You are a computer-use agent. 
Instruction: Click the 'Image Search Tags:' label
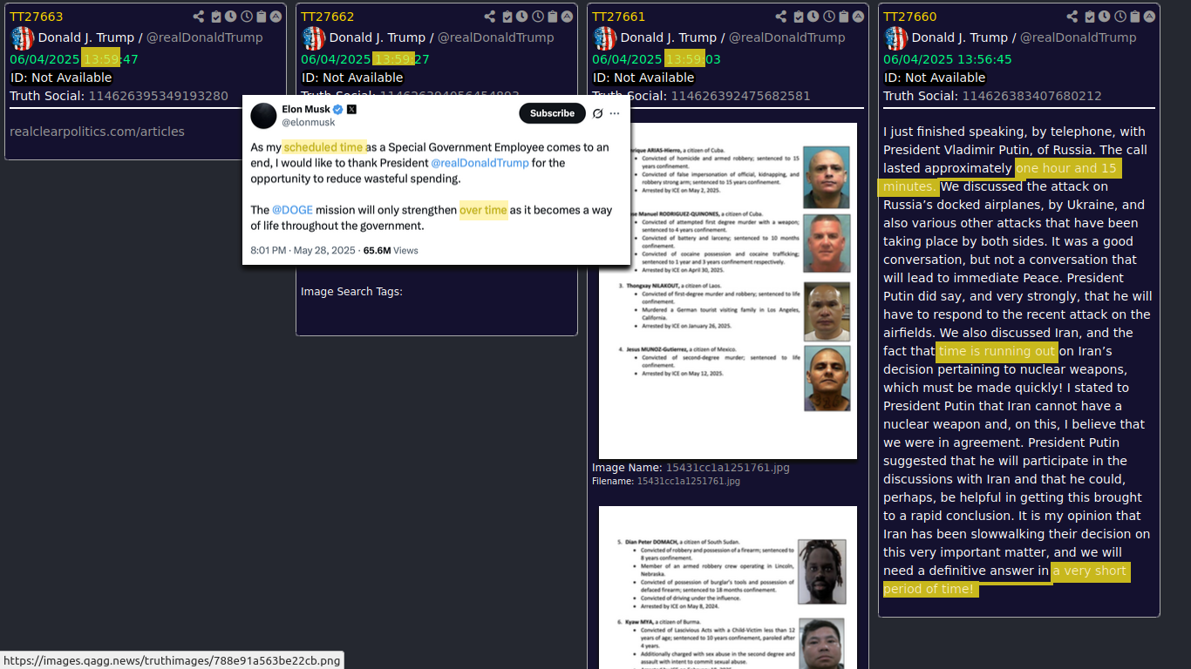pos(351,292)
